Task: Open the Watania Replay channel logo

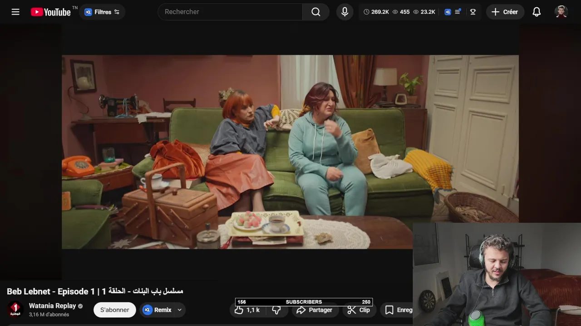Action: [15, 310]
